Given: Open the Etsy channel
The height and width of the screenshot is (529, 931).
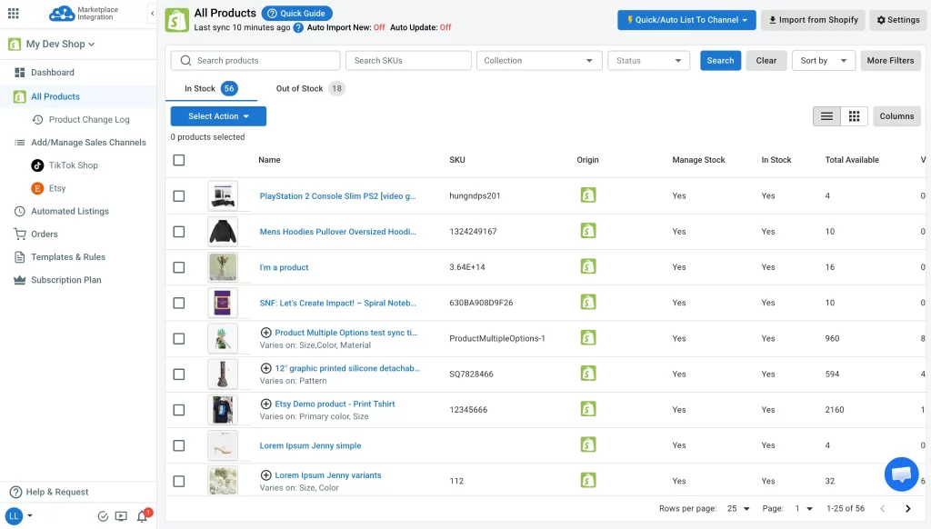Looking at the screenshot, I should [x=49, y=188].
